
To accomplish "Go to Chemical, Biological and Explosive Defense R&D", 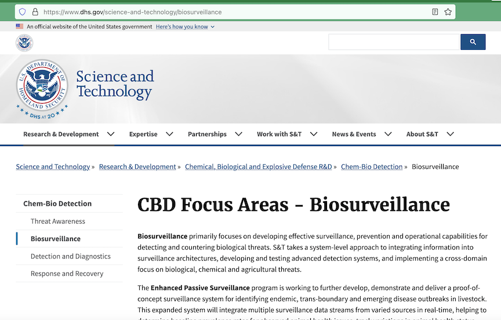I will pos(258,166).
